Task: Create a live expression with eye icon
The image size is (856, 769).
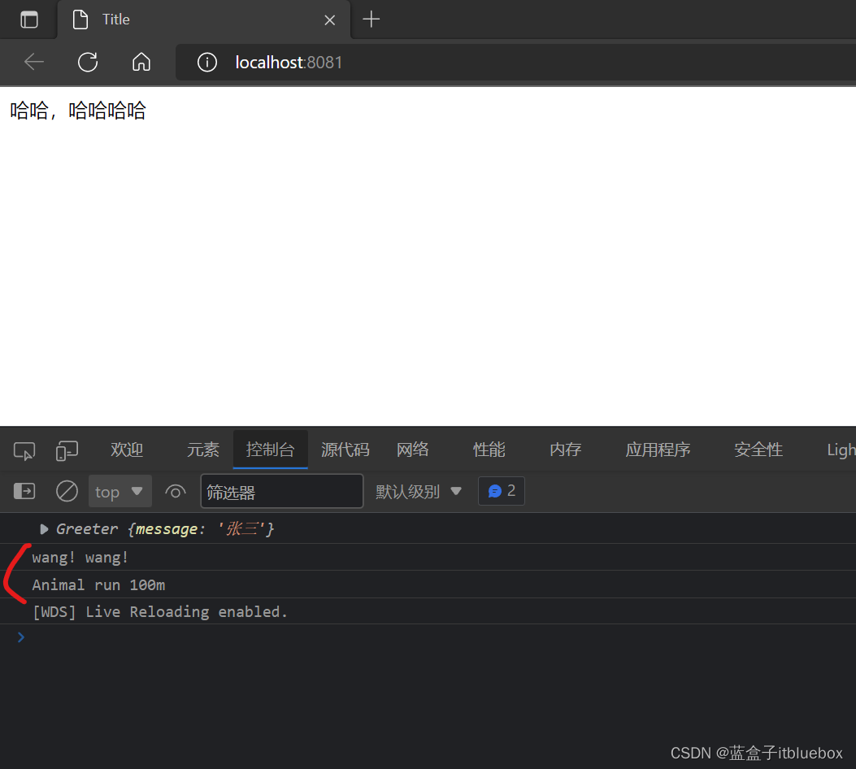Action: pyautogui.click(x=176, y=492)
